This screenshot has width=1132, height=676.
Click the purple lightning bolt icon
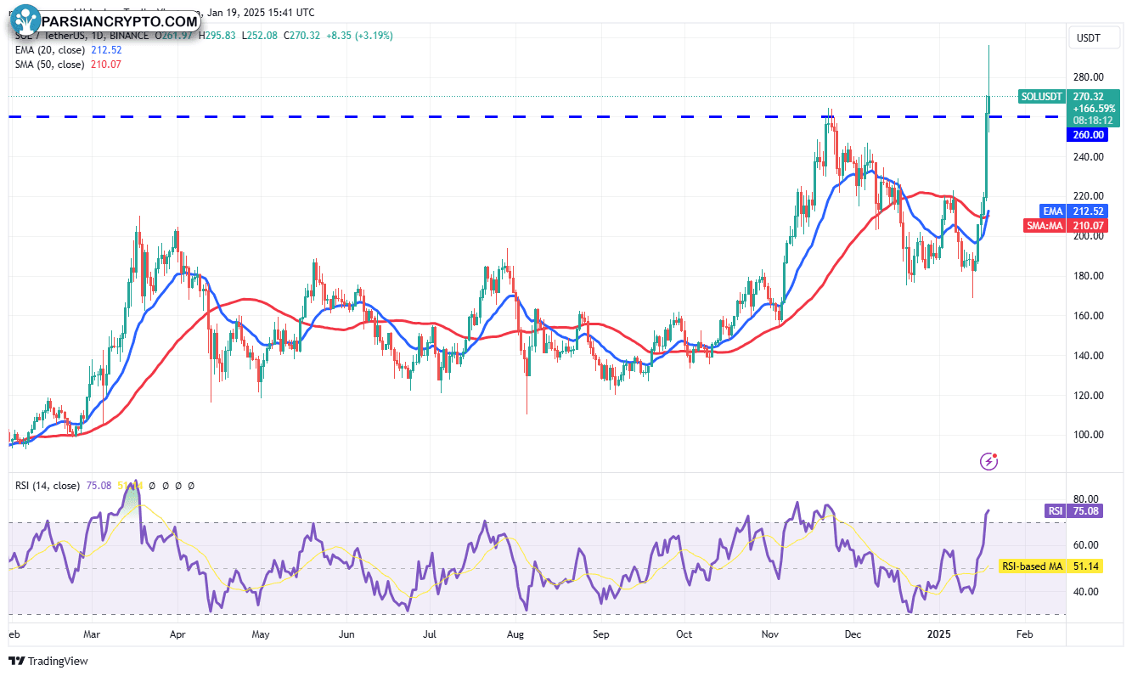pyautogui.click(x=988, y=461)
